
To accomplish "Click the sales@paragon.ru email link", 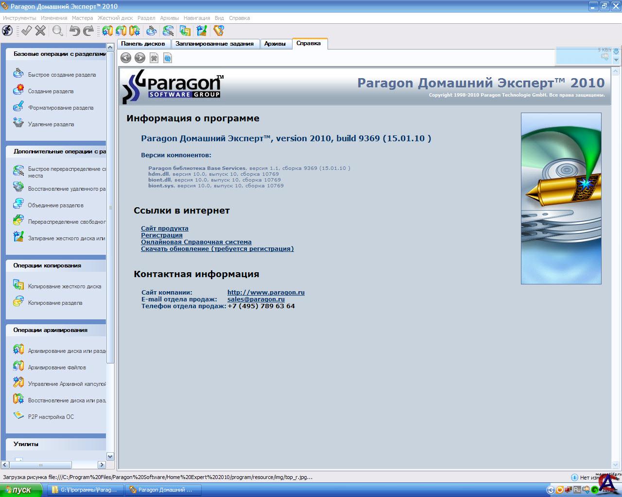I will [256, 299].
